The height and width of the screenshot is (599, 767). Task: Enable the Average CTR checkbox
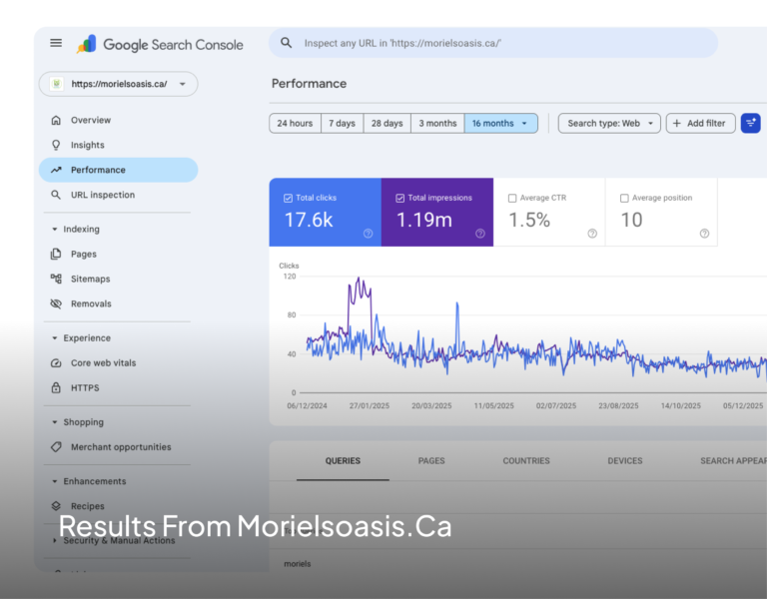(x=512, y=198)
